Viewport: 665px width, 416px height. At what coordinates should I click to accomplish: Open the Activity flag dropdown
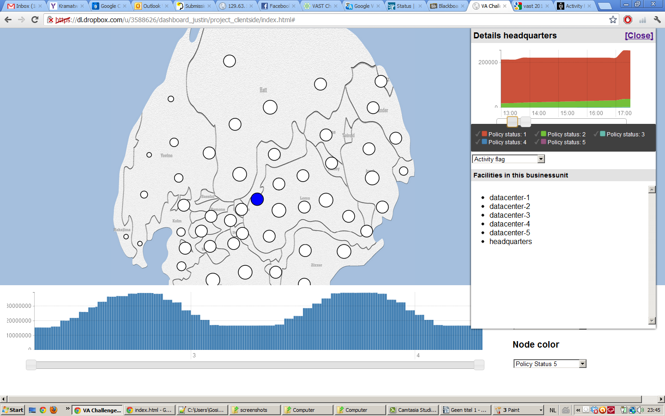508,159
